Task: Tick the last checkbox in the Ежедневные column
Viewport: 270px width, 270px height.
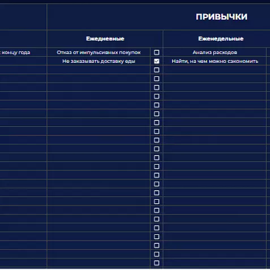Action: click(156, 263)
